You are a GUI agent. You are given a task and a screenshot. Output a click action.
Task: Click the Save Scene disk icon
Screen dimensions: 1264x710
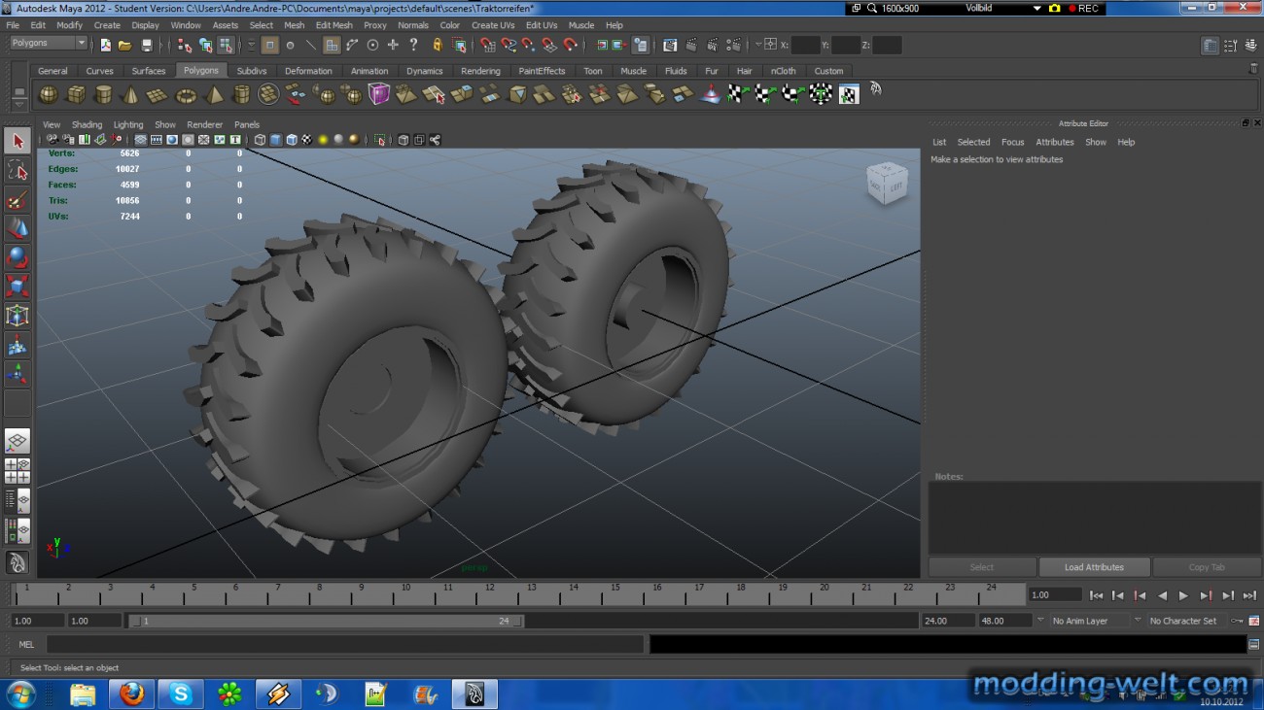(x=147, y=45)
